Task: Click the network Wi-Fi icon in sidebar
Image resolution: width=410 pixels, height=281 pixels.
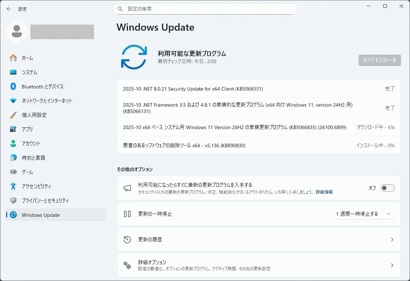Action: click(13, 101)
